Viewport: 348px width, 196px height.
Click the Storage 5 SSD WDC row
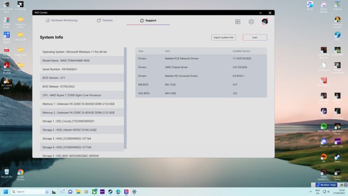[82, 155]
